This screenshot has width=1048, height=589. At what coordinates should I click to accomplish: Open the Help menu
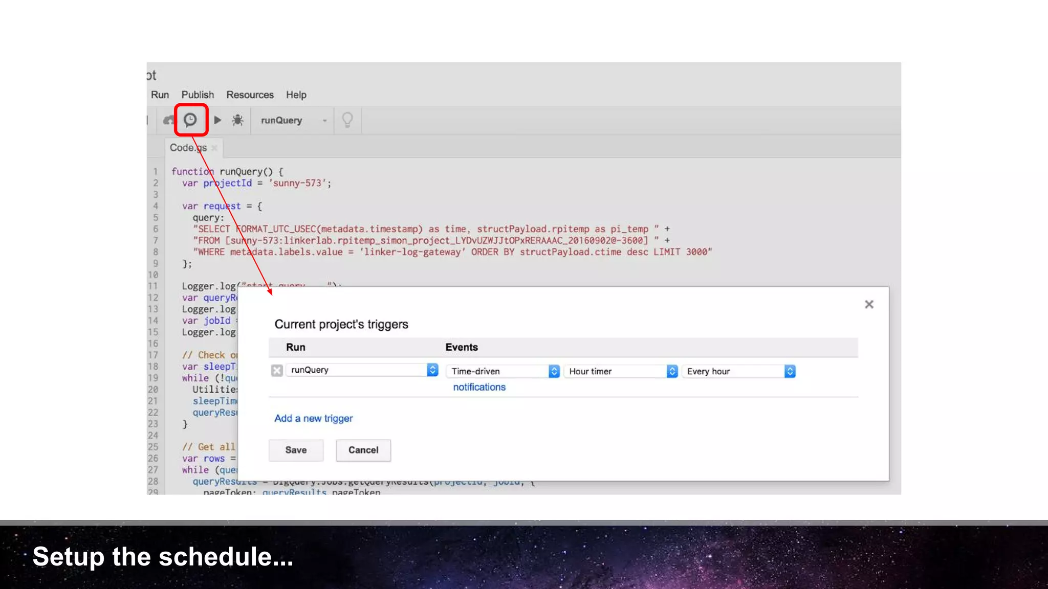click(296, 95)
